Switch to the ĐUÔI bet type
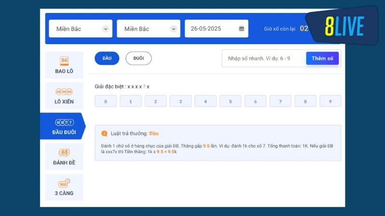385x216 pixels. click(139, 58)
